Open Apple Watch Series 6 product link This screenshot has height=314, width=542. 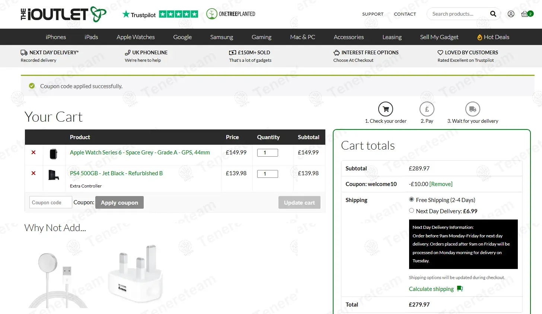click(x=140, y=152)
